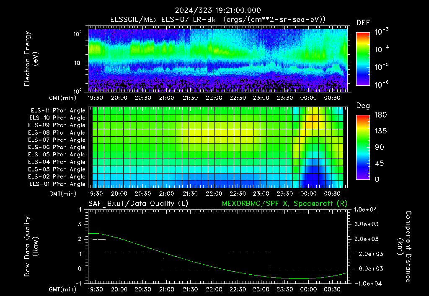Click the 20:30 tick label under spectrogram
Screen dimensions: 429x296
(x=143, y=98)
